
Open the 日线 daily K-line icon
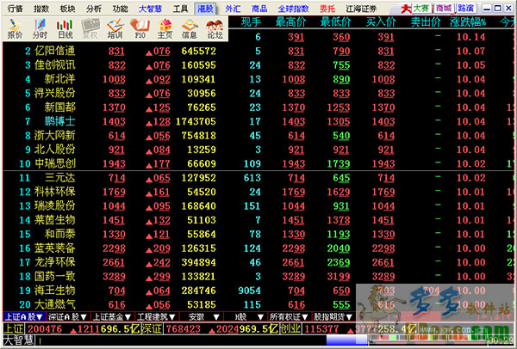[x=65, y=29]
